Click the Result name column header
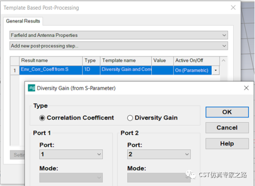This screenshot has width=255, height=186. (x=51, y=60)
